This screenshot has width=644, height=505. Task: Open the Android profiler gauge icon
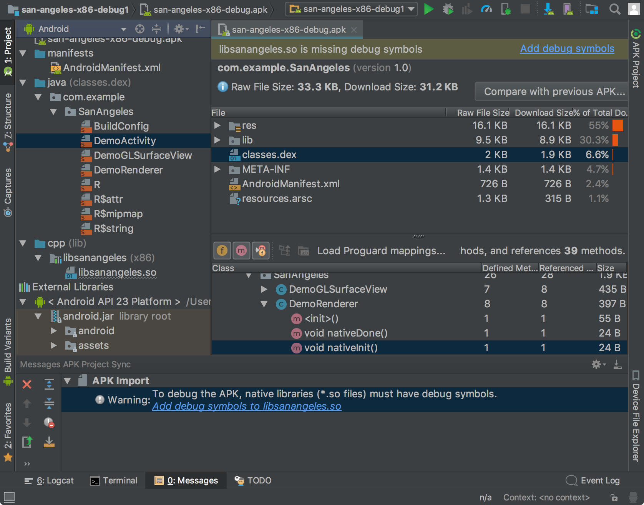tap(486, 9)
